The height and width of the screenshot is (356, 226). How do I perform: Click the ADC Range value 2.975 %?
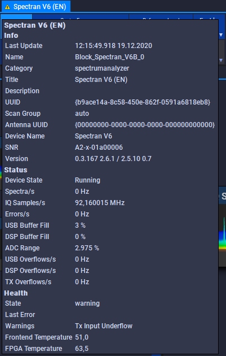pos(87,248)
